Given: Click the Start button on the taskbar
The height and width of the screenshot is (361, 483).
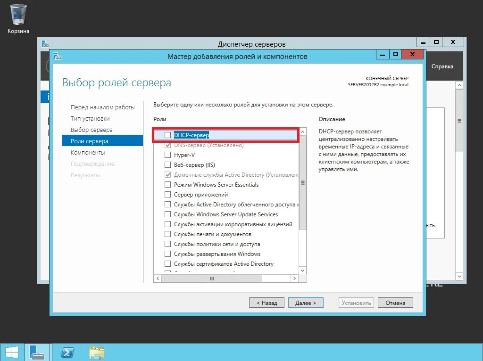Looking at the screenshot, I should click(x=12, y=353).
